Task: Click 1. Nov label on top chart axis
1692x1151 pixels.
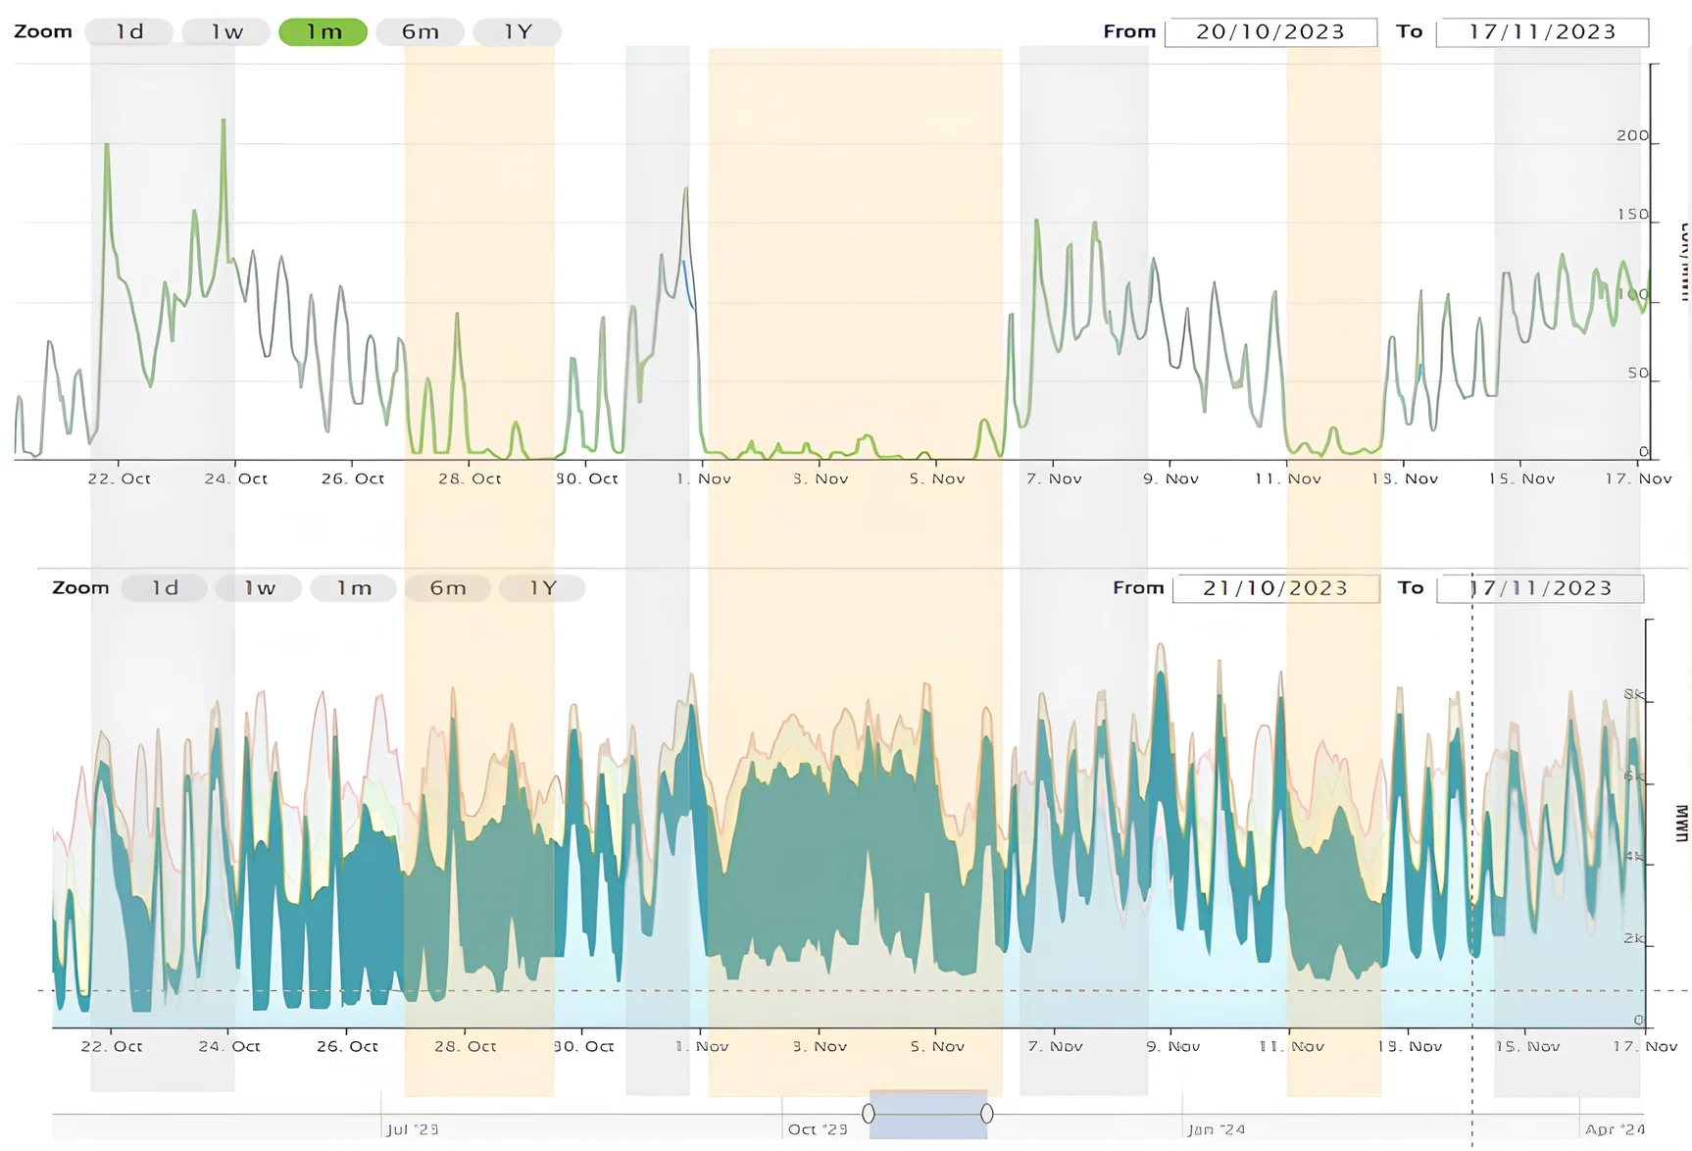Action: click(x=704, y=478)
